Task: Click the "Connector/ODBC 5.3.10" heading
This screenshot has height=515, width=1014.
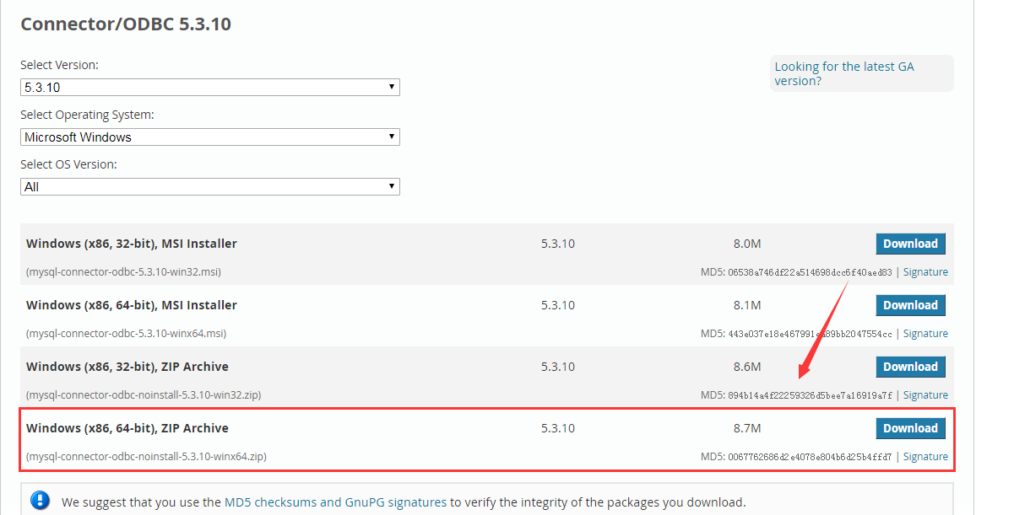Action: point(126,24)
